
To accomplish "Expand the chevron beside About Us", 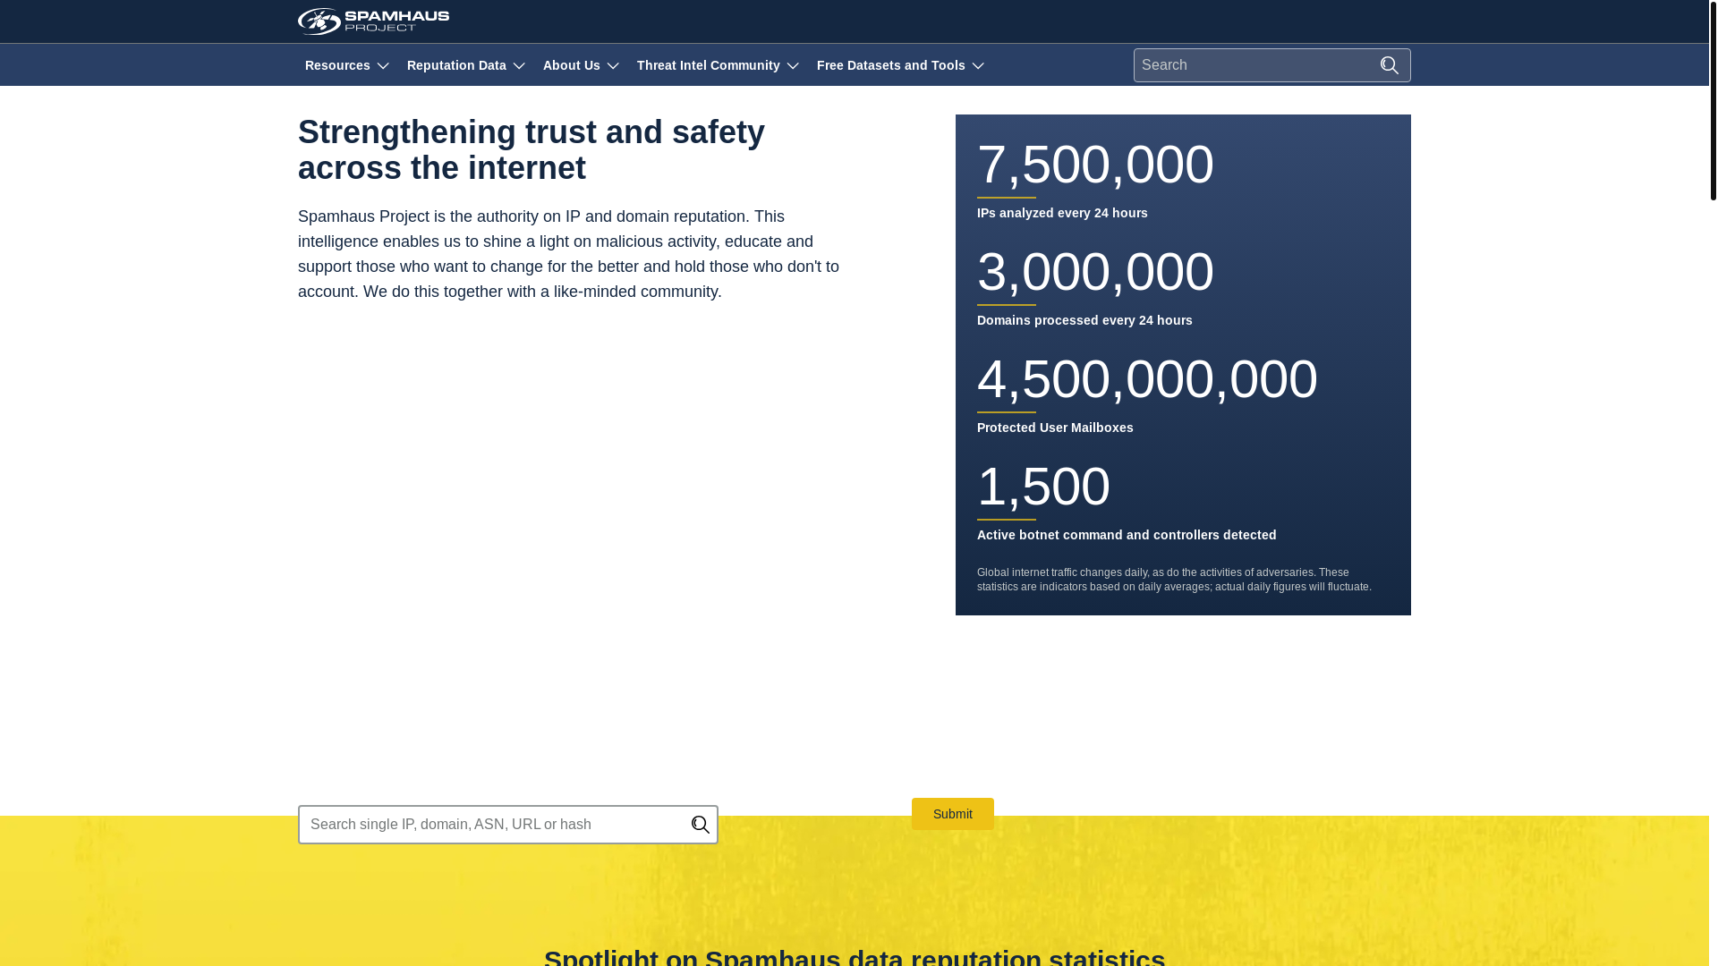I will tap(613, 66).
